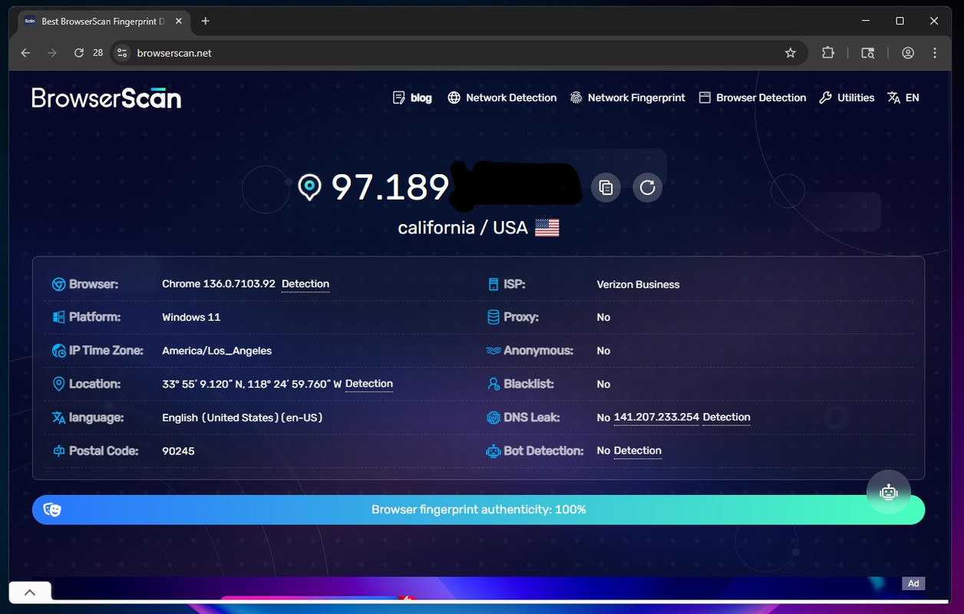Click the Bot Detection robot icon

(494, 451)
